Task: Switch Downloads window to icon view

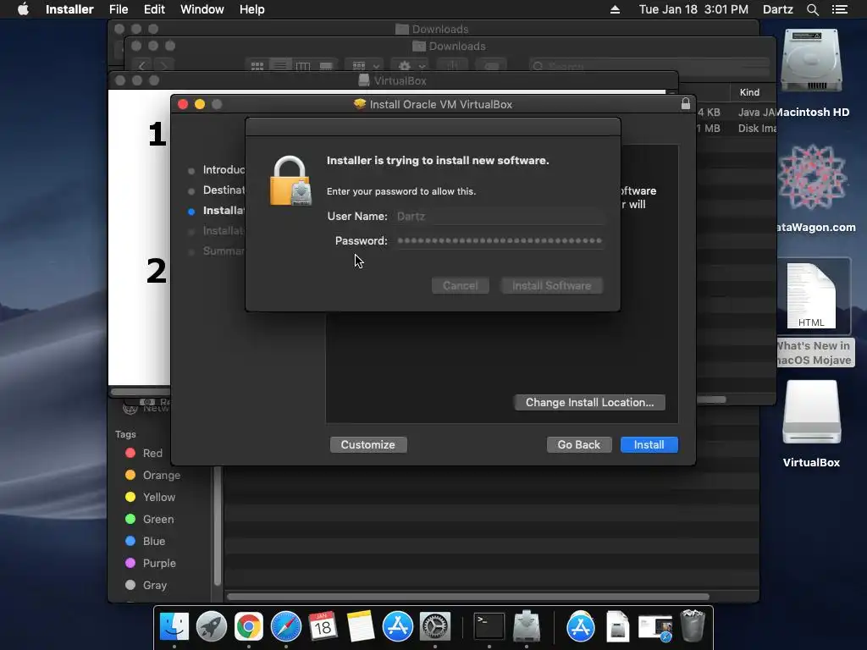Action: [257, 66]
